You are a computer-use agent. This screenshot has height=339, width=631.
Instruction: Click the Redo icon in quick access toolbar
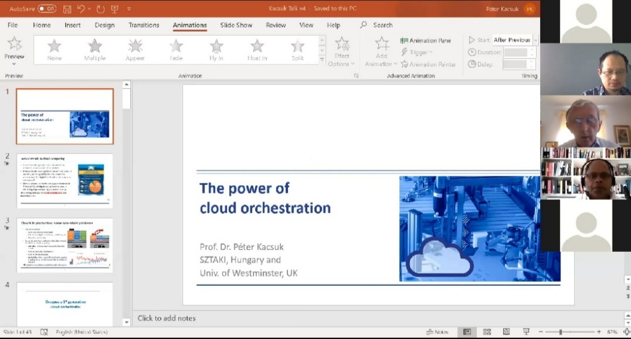tap(100, 9)
